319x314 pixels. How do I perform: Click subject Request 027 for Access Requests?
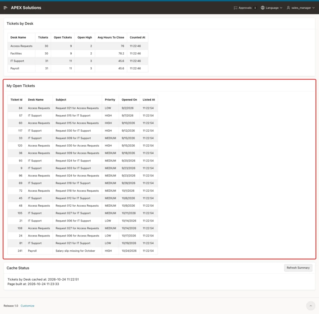pos(77,228)
